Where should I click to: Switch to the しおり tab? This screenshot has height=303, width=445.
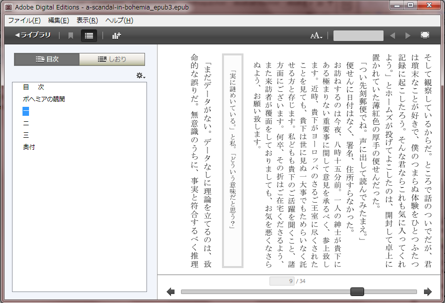coord(112,59)
